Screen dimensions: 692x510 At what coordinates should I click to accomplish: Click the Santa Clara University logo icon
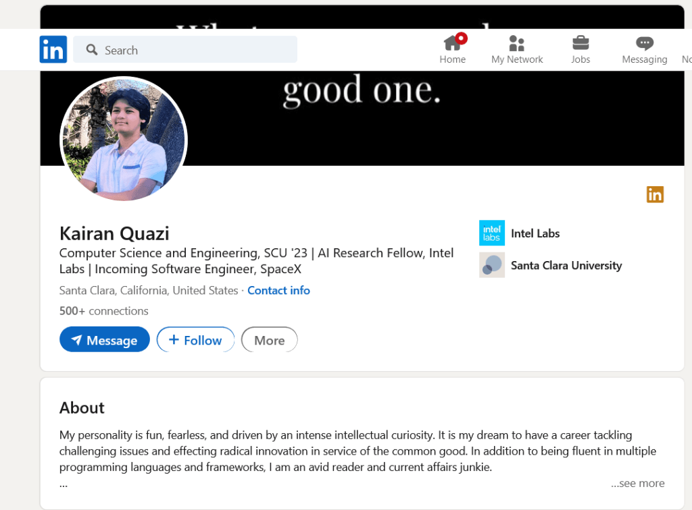pos(492,264)
